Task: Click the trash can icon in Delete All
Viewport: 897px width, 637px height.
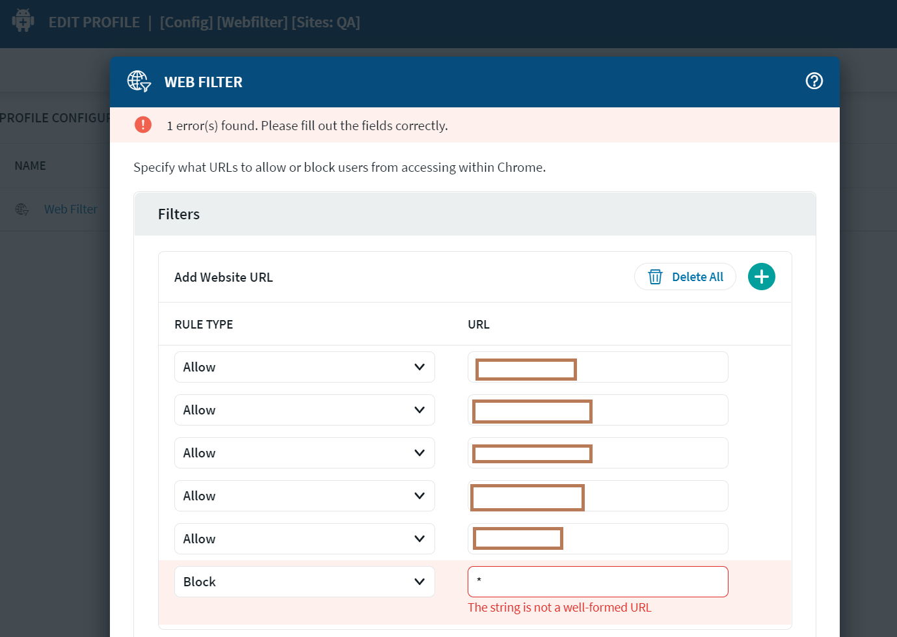Action: [x=655, y=277]
